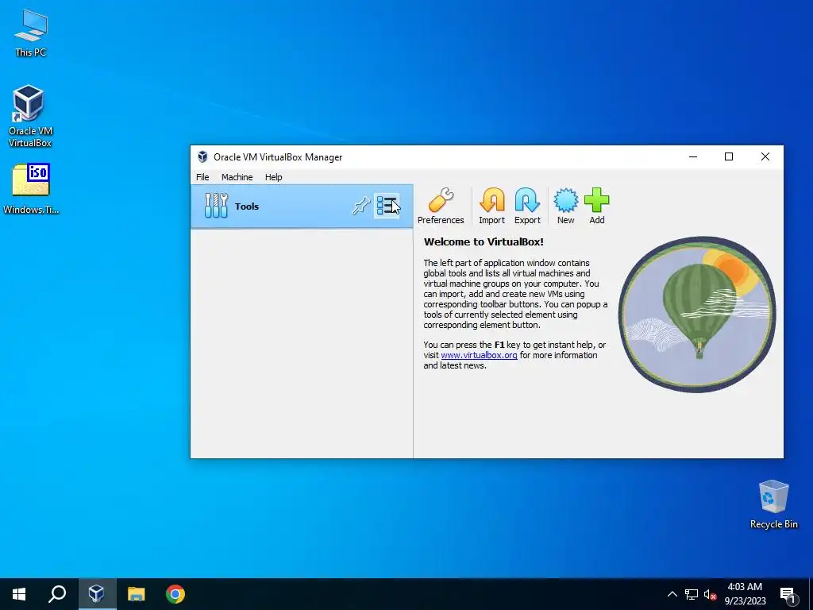
Task: Open the notification center icon
Action: click(x=788, y=595)
